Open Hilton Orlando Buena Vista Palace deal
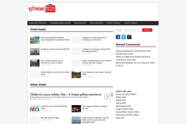 coord(97,62)
